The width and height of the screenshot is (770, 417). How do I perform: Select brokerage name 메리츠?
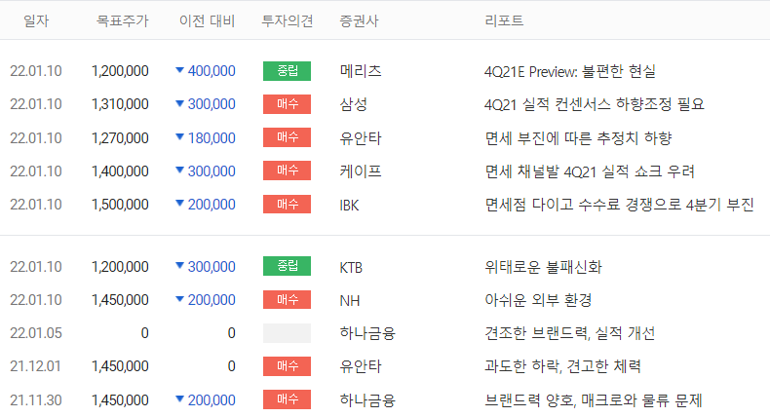coord(361,71)
